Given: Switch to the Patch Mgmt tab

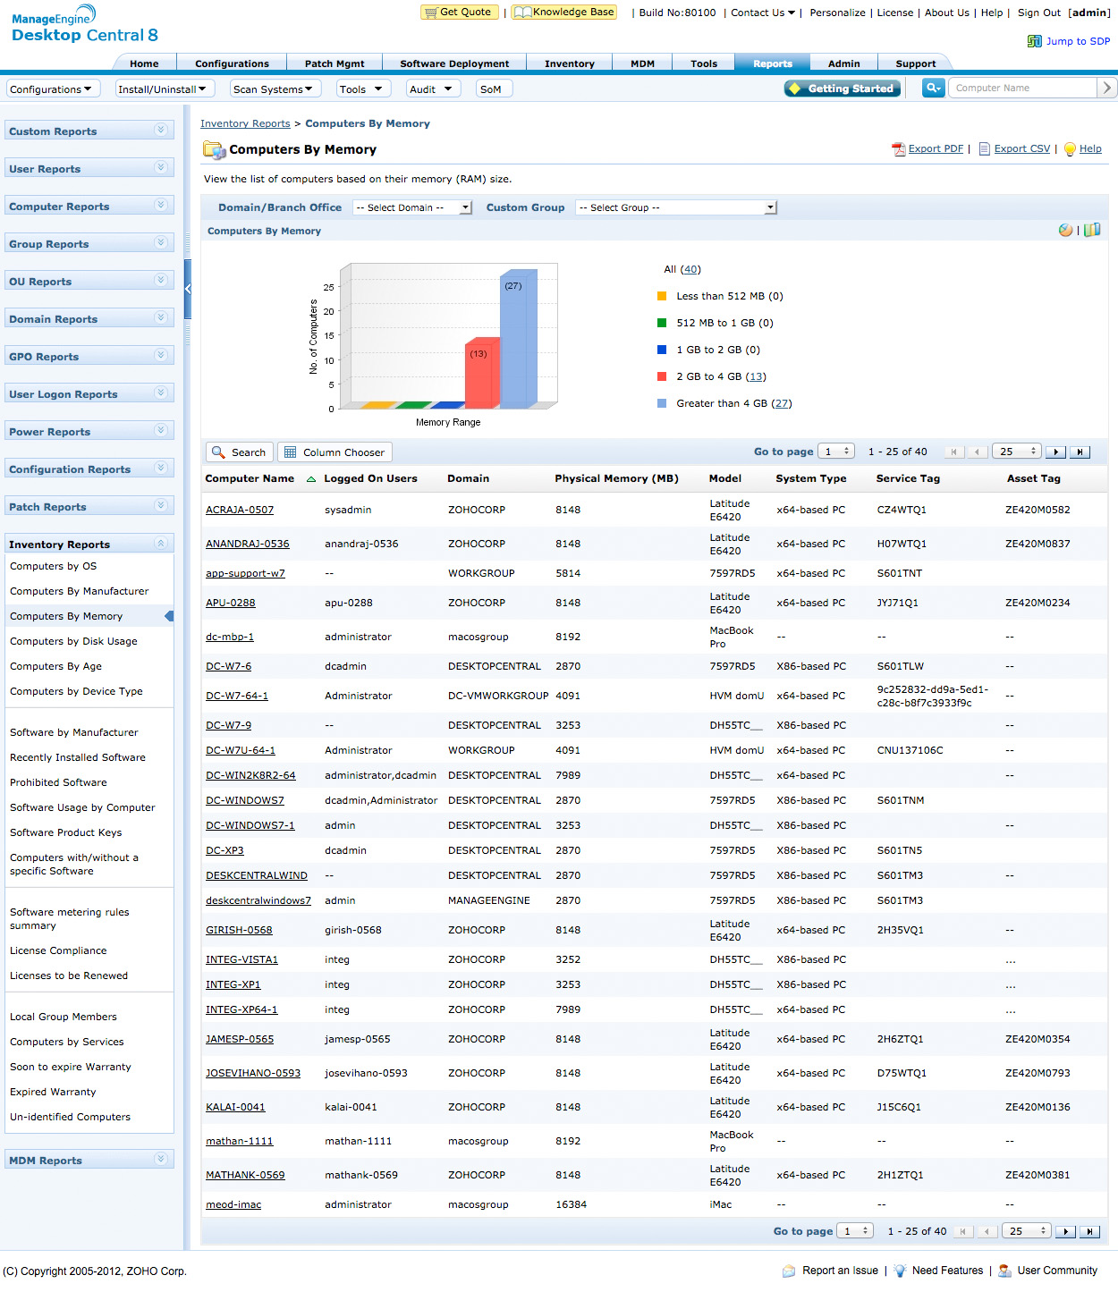Looking at the screenshot, I should click(x=335, y=63).
